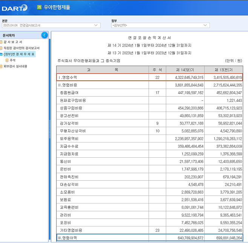Open the 본문 dropdown showing 연결감사보고서

coord(51,25)
